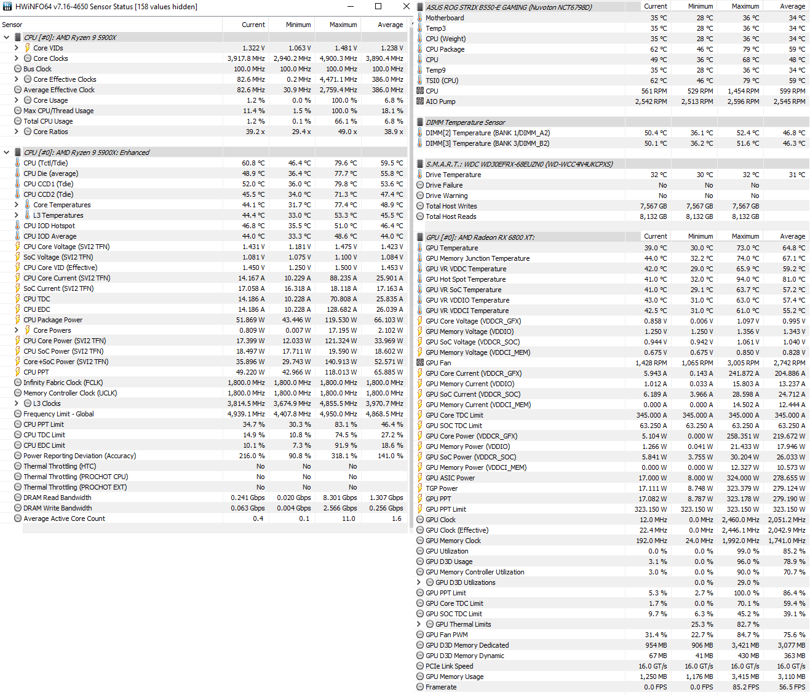This screenshot has height=695, width=810.
Task: Click the fan icon beside GPU Fan
Action: 420,363
